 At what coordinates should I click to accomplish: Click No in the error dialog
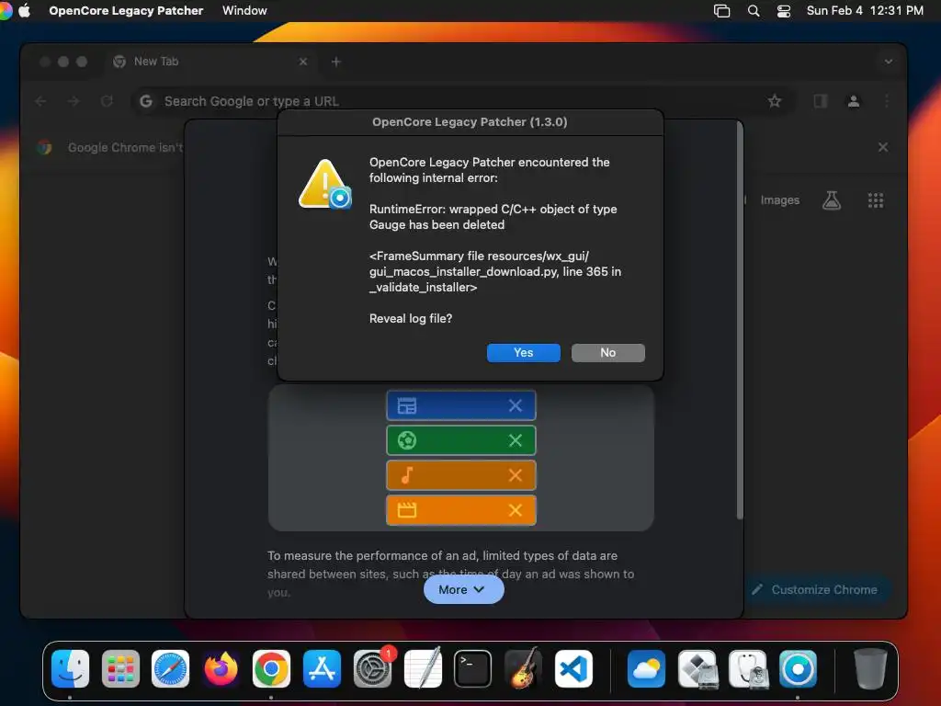point(608,352)
